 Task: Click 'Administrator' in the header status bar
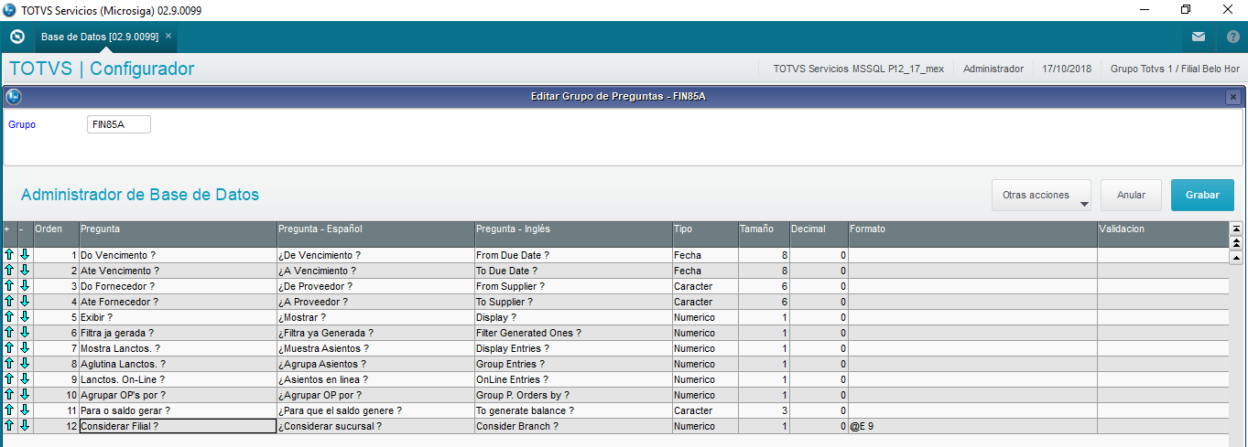click(993, 69)
